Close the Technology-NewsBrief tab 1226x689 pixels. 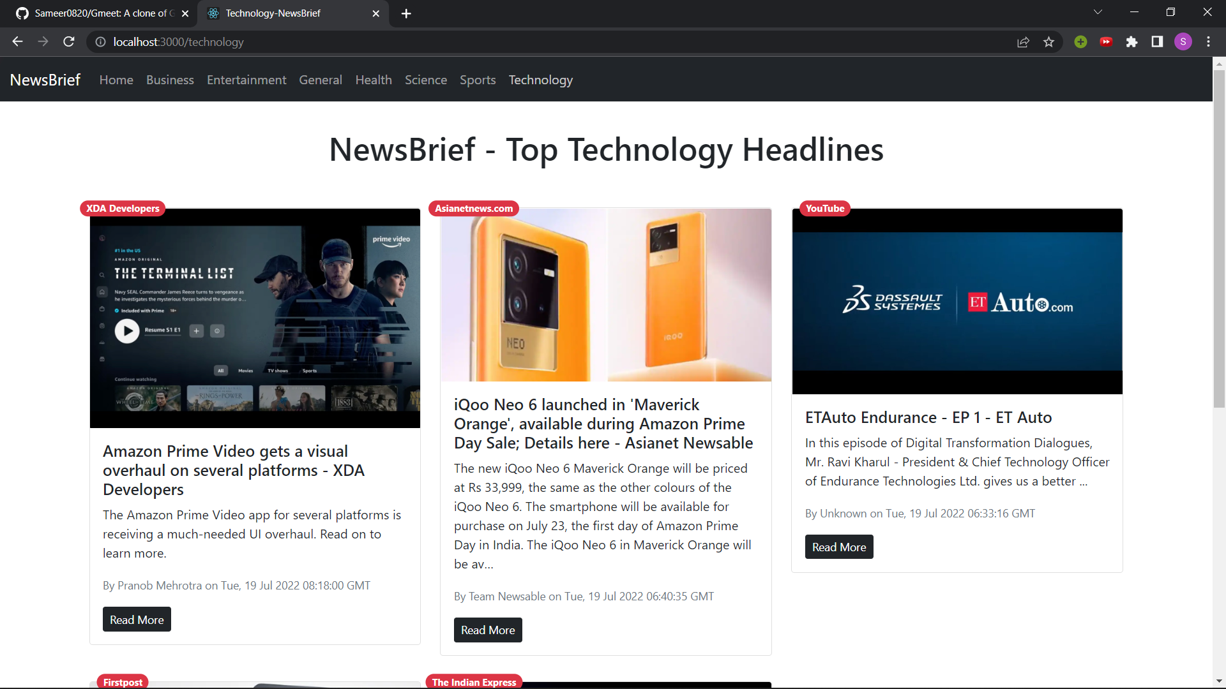pyautogui.click(x=376, y=13)
